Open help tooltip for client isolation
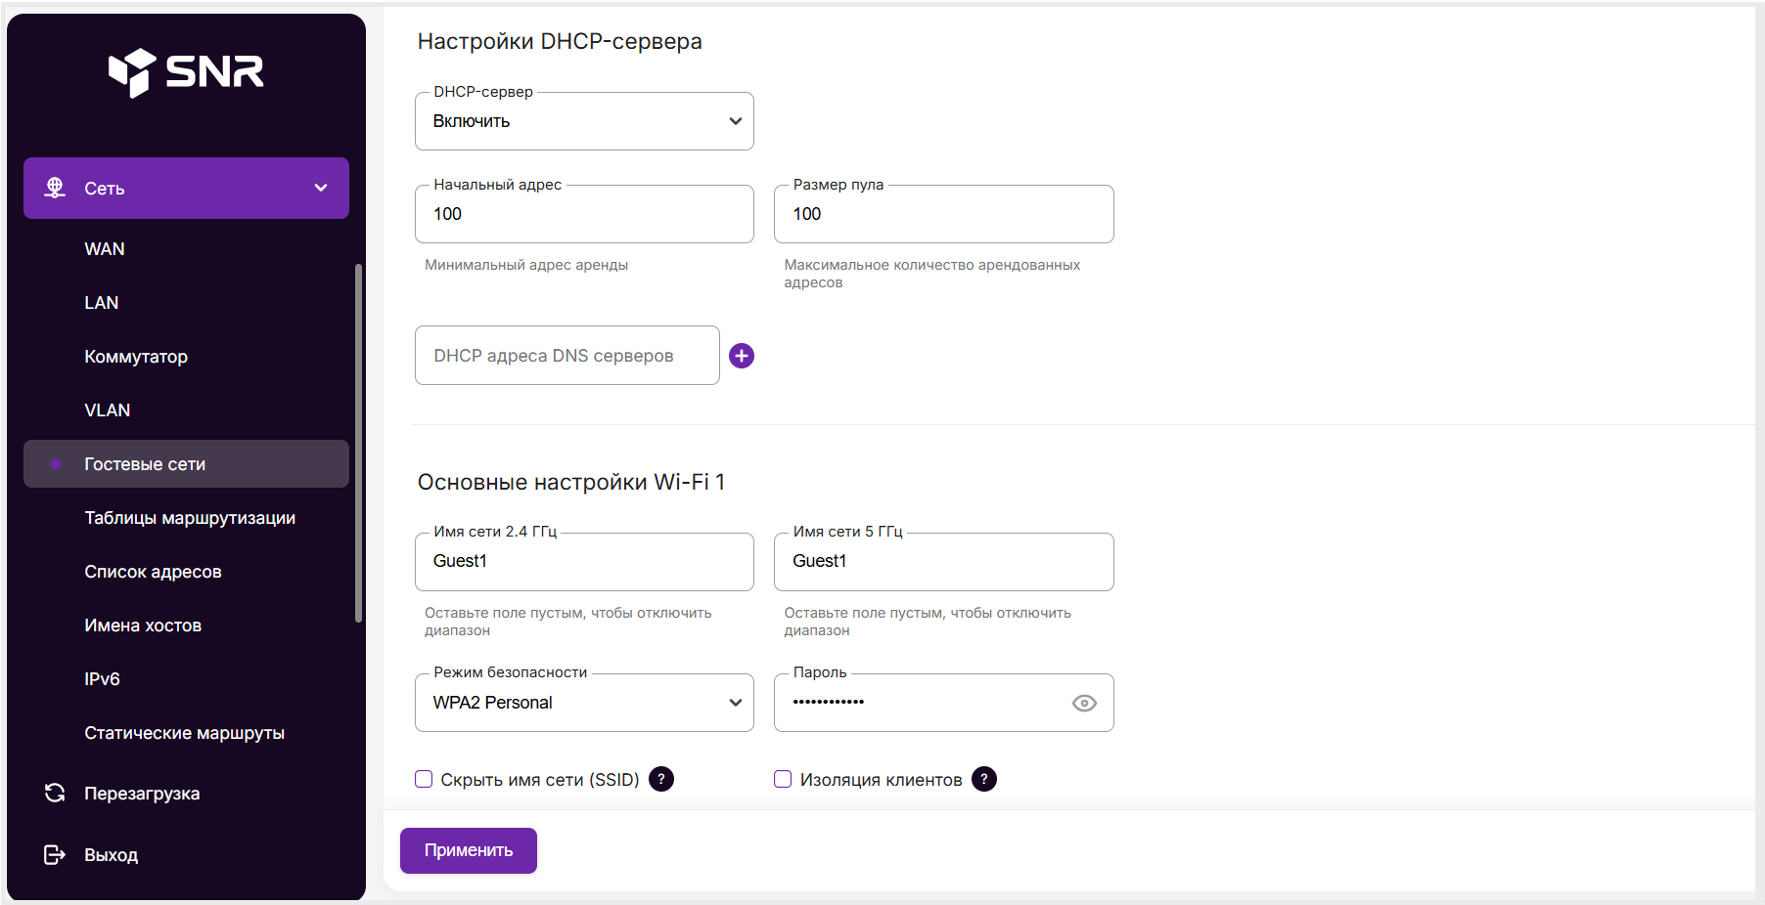Viewport: 1765px width, 905px height. pyautogui.click(x=984, y=779)
